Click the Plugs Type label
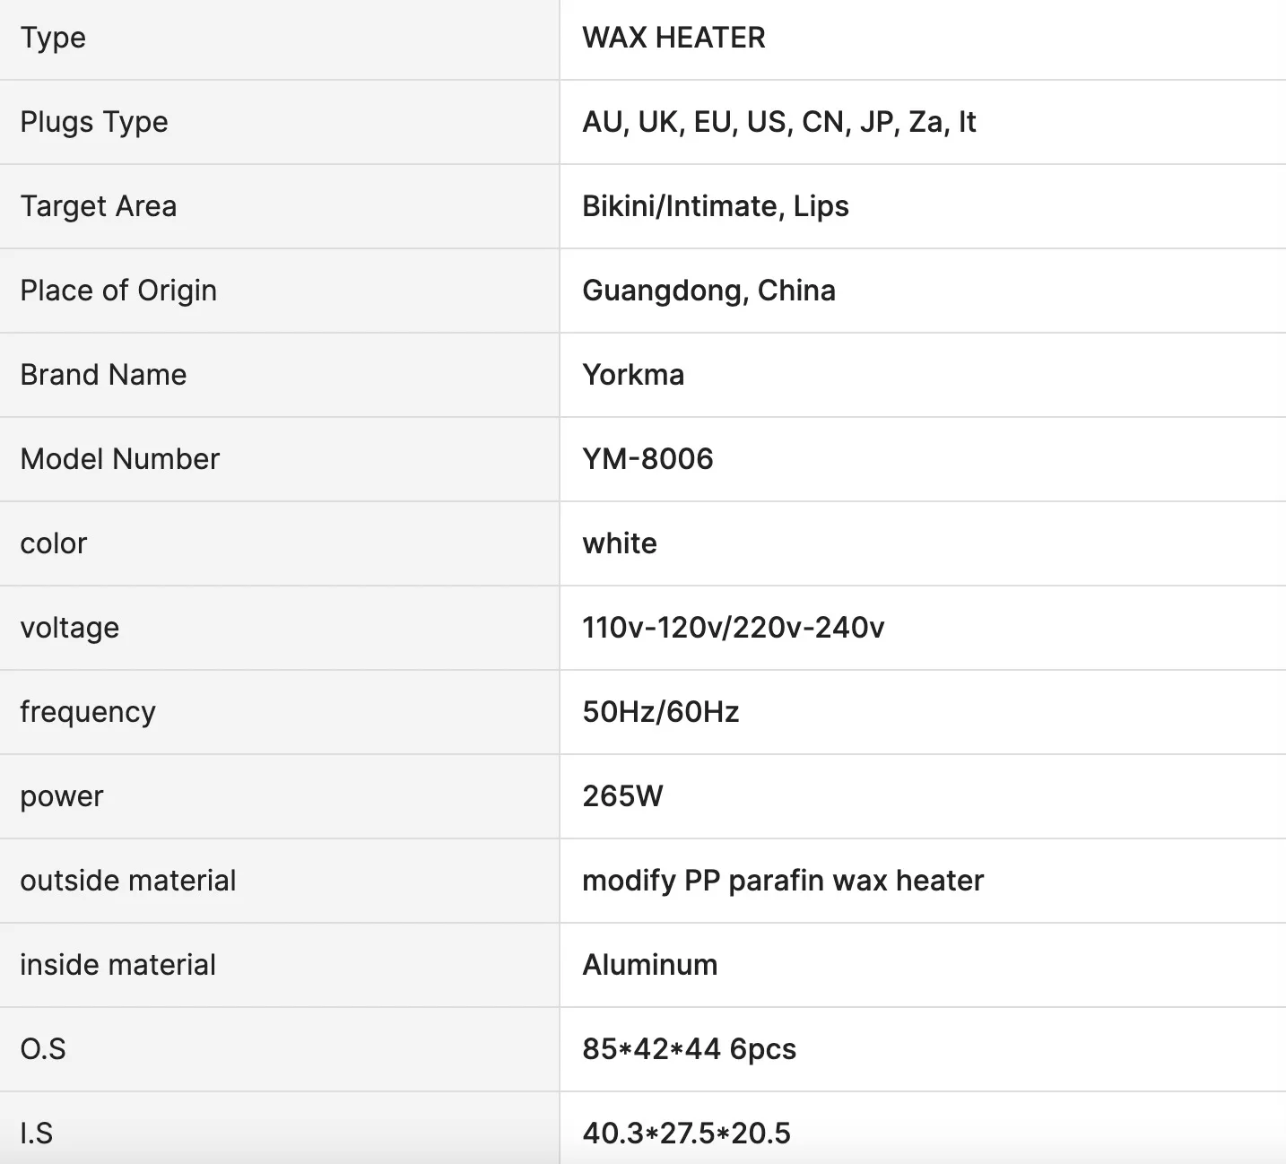1286x1164 pixels. coord(94,122)
